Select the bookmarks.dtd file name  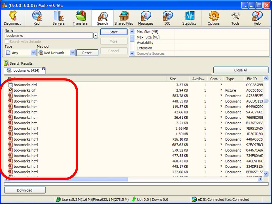pos(25,85)
